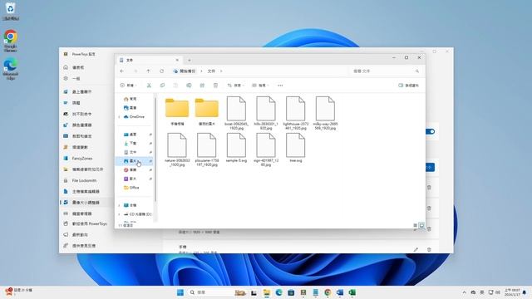Open Home in the navigation pane
The width and height of the screenshot is (532, 299).
coord(130,99)
